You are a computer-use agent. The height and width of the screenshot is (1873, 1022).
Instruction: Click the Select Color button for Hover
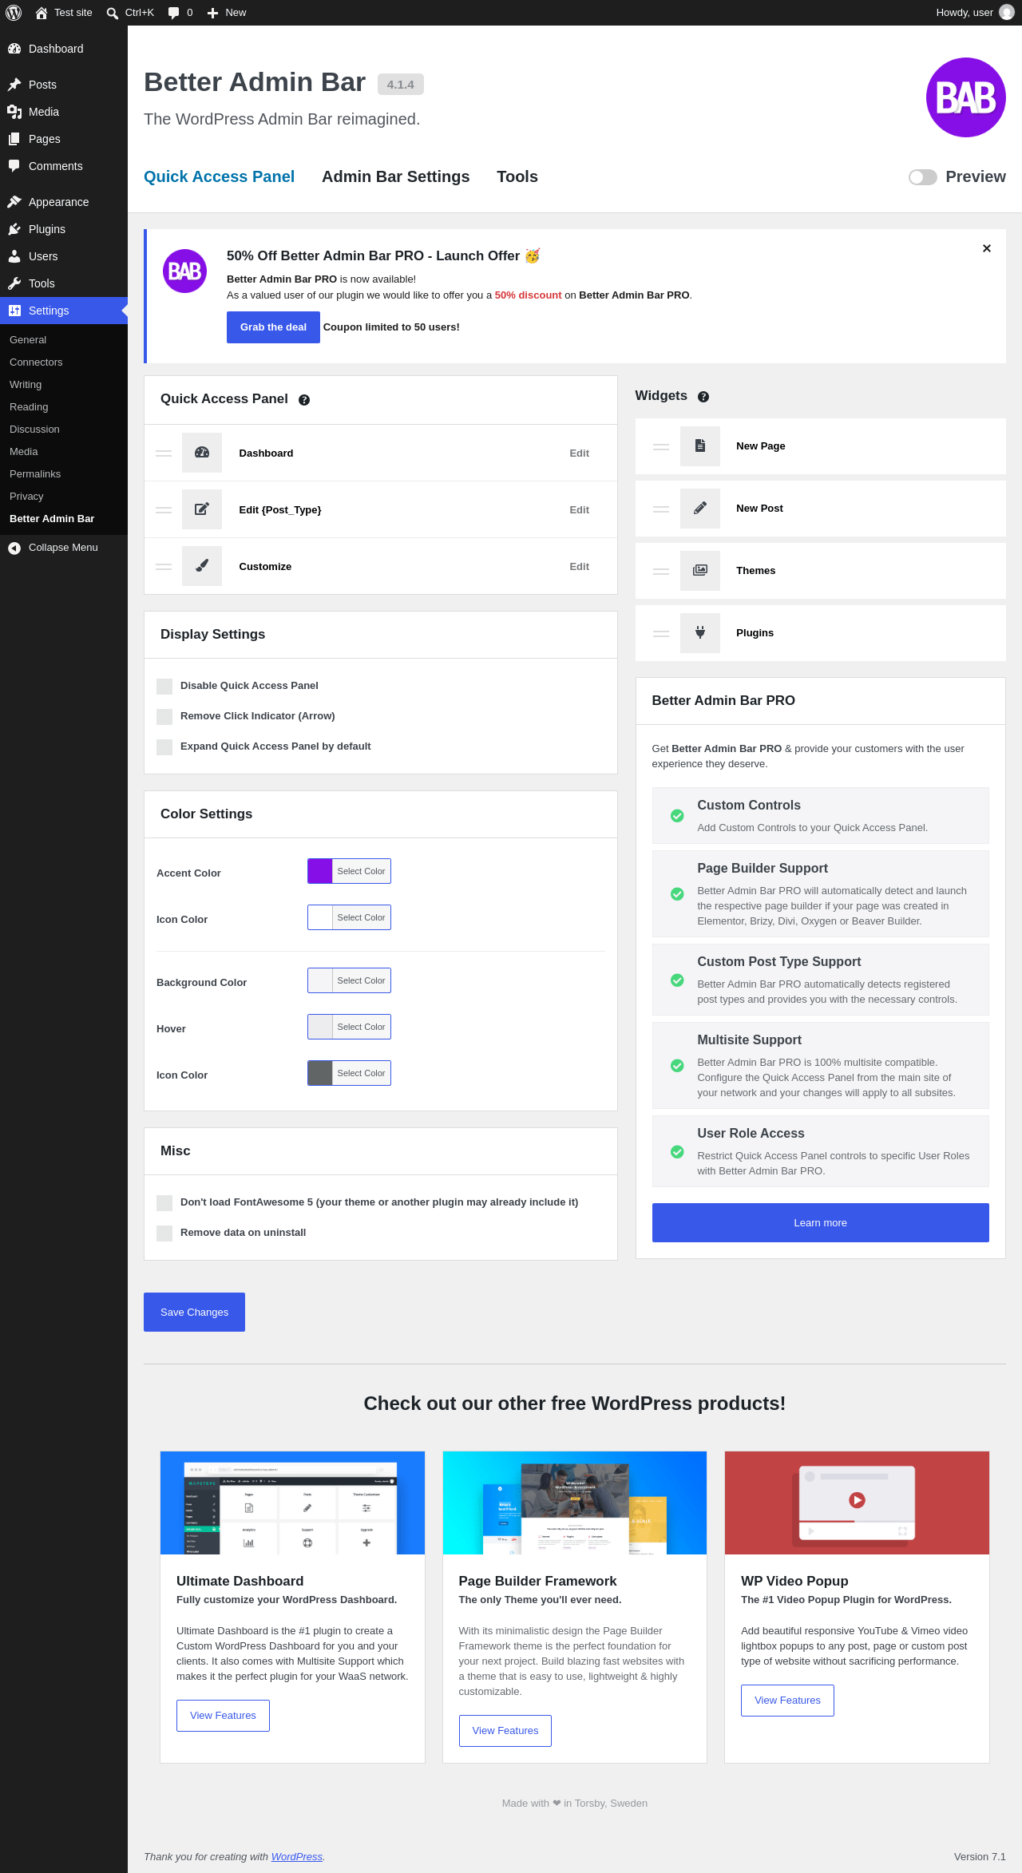click(361, 1027)
